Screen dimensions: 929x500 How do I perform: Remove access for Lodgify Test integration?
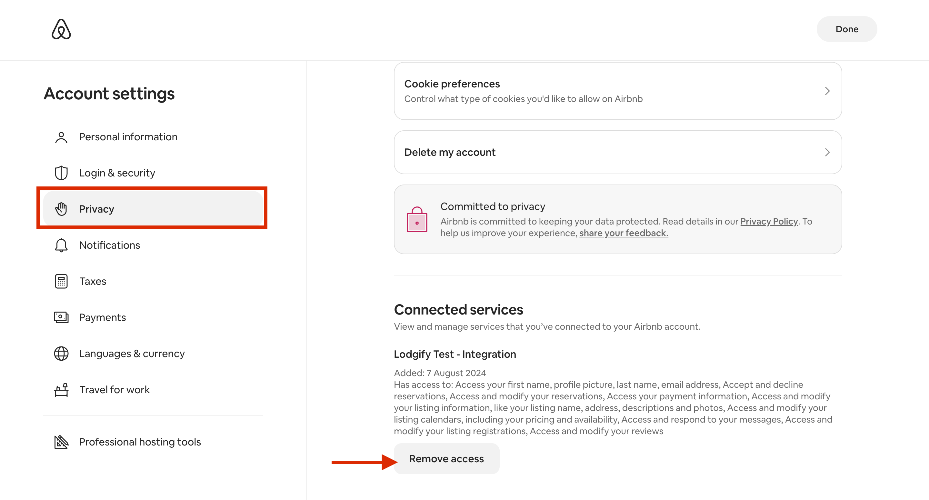446,459
